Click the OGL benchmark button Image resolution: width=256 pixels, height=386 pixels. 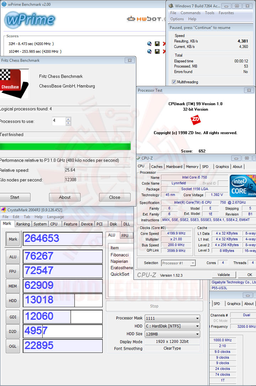coord(13,346)
